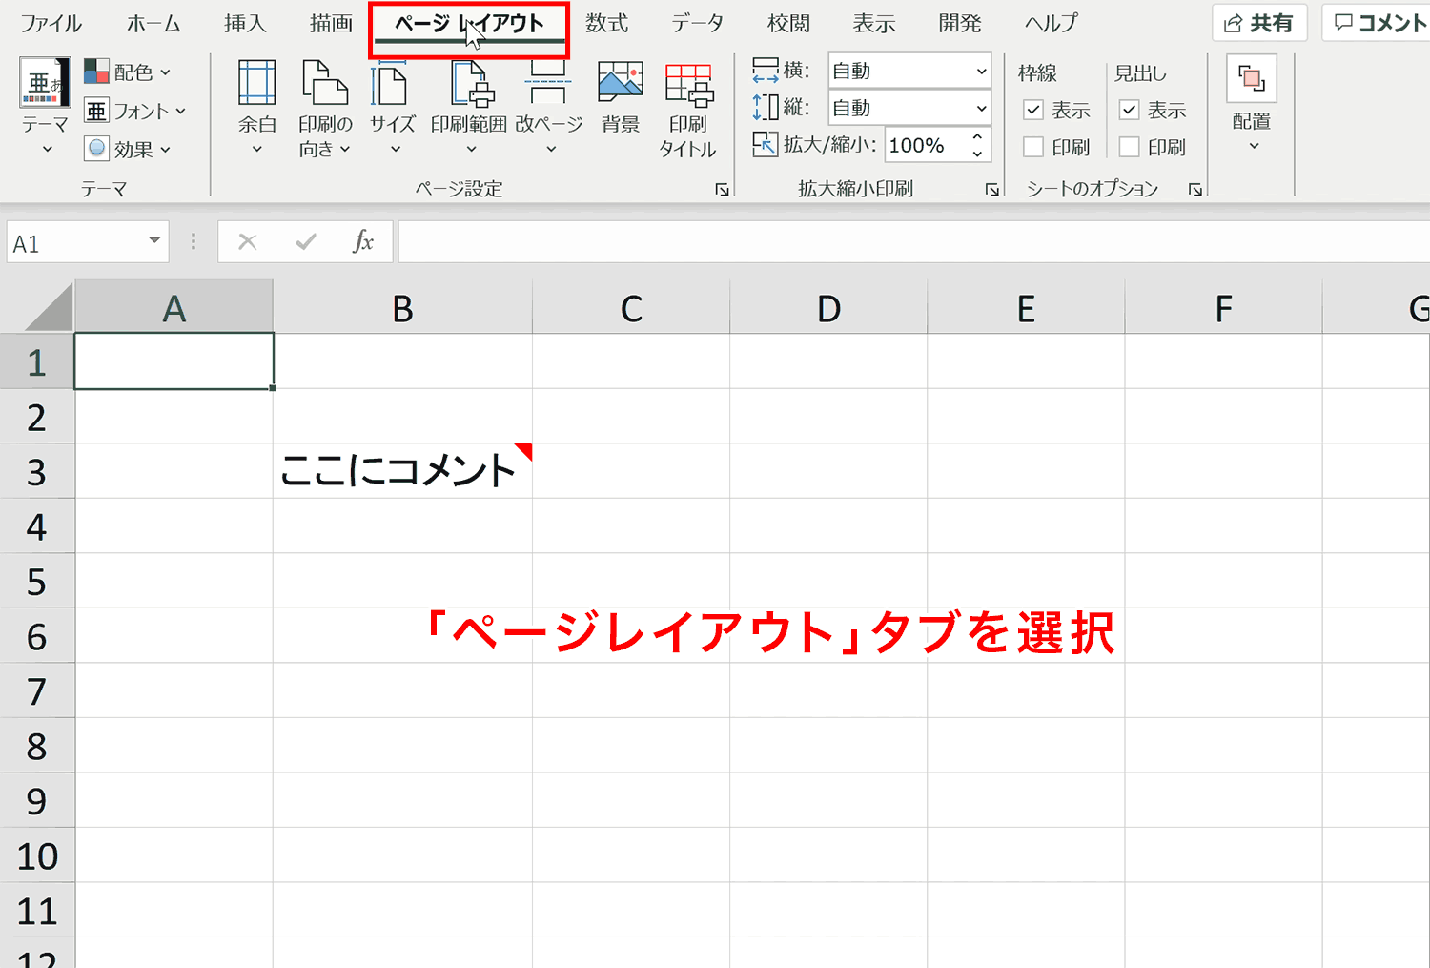This screenshot has height=968, width=1430.
Task: Expand the Name Box dropdown arrow
Action: pos(154,241)
